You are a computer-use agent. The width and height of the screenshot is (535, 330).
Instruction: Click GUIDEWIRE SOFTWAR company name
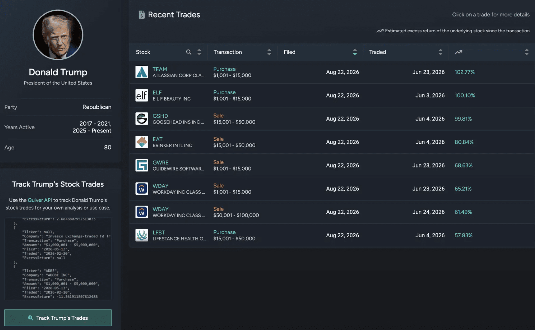coord(178,169)
